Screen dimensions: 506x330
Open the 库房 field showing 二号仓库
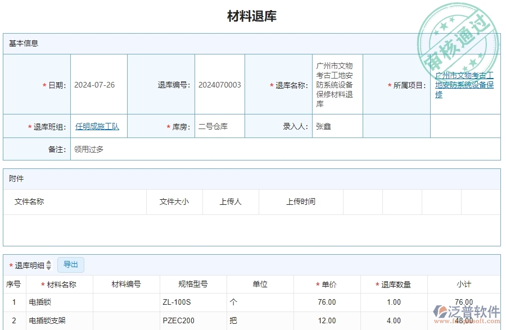coord(214,126)
